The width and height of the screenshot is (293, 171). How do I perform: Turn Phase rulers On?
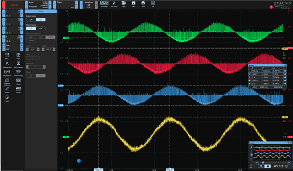41,28
